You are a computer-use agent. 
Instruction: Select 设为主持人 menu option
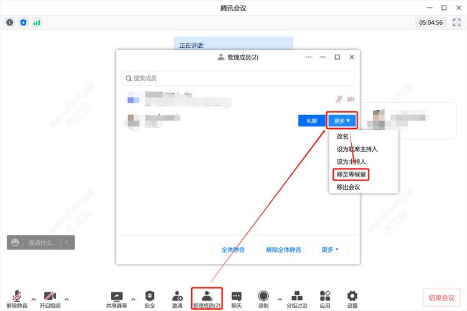[x=351, y=162]
